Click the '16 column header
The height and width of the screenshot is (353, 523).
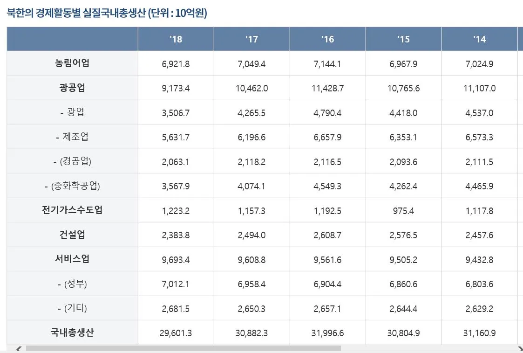pyautogui.click(x=327, y=39)
